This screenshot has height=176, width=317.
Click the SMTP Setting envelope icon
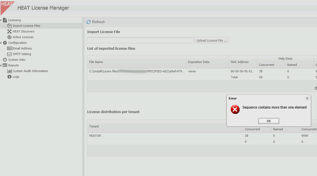point(9,54)
